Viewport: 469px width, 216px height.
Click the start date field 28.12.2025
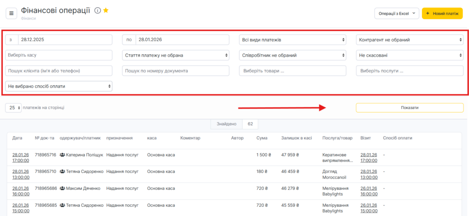click(x=65, y=40)
